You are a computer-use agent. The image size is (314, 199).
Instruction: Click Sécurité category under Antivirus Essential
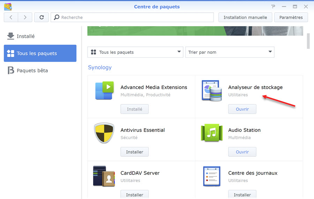(129, 138)
